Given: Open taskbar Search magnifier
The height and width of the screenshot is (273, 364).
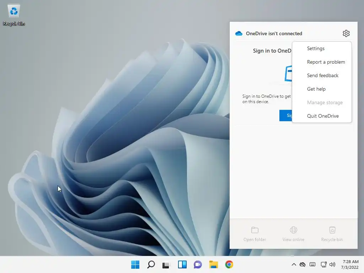Looking at the screenshot, I should [151, 264].
